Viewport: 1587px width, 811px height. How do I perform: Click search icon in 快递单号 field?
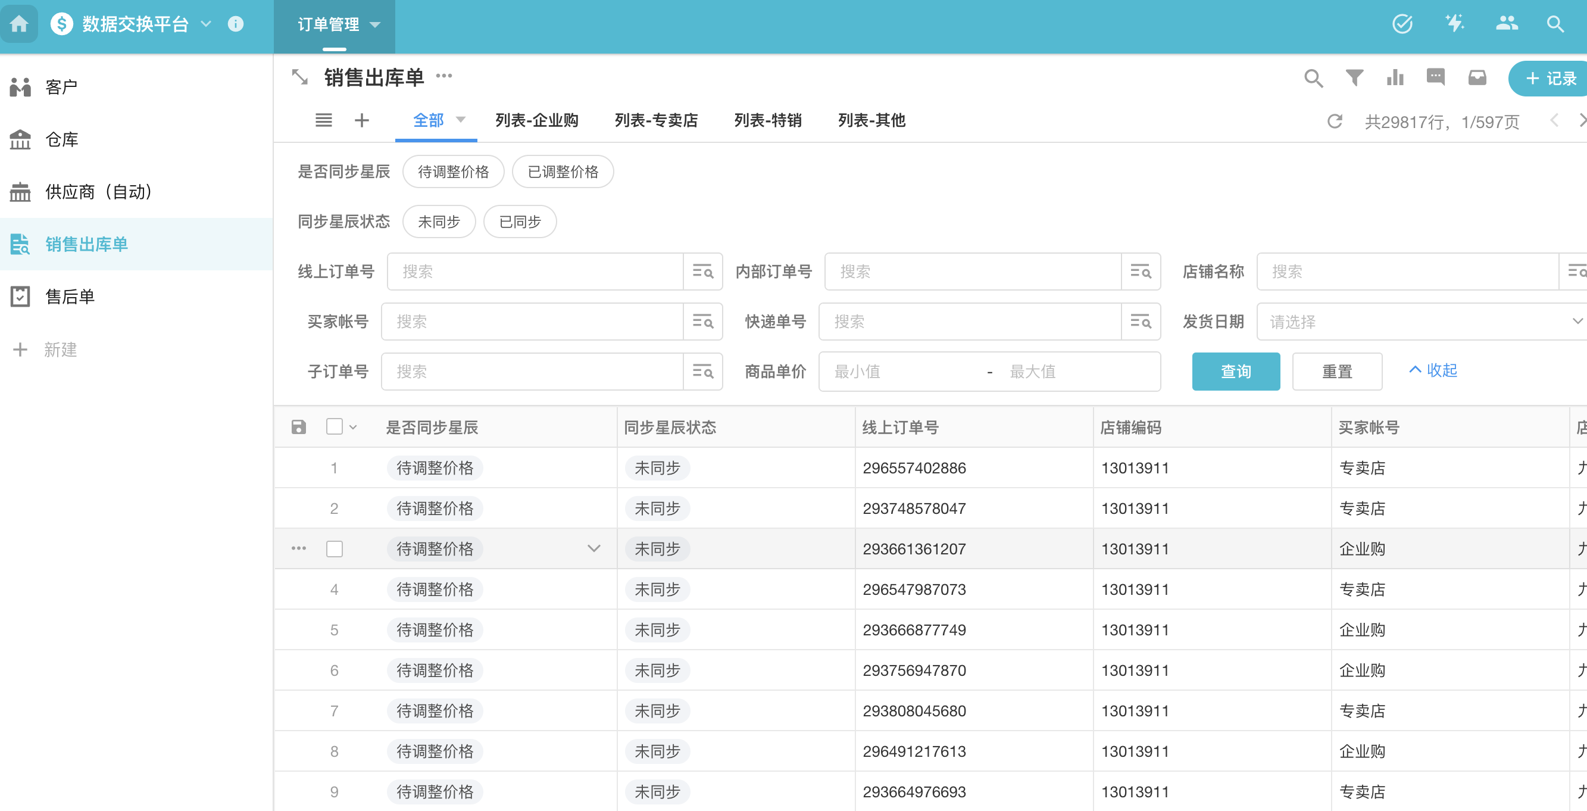point(1141,321)
